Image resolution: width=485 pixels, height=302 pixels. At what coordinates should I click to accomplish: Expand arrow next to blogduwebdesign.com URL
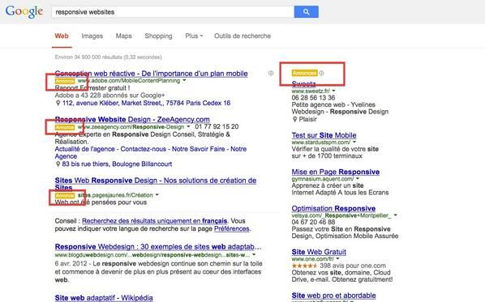(254, 255)
